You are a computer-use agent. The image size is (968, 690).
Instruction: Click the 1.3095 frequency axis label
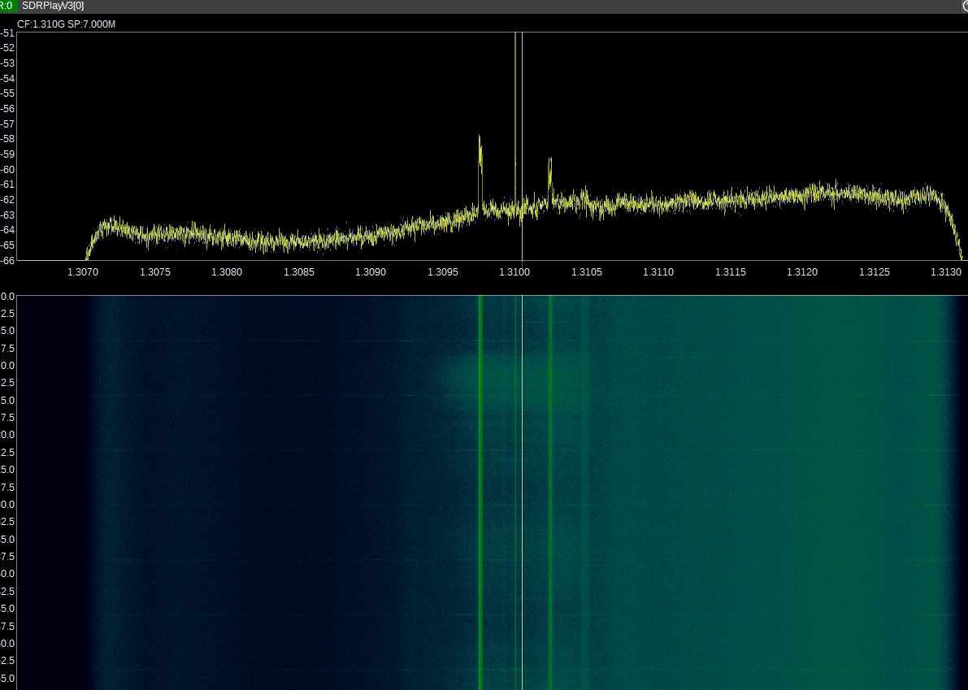click(x=443, y=272)
